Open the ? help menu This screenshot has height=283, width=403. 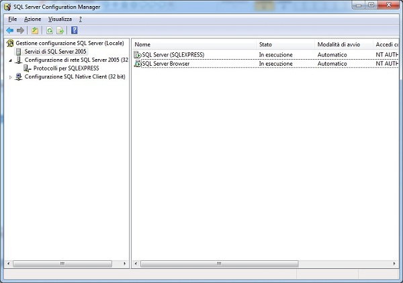click(x=81, y=19)
